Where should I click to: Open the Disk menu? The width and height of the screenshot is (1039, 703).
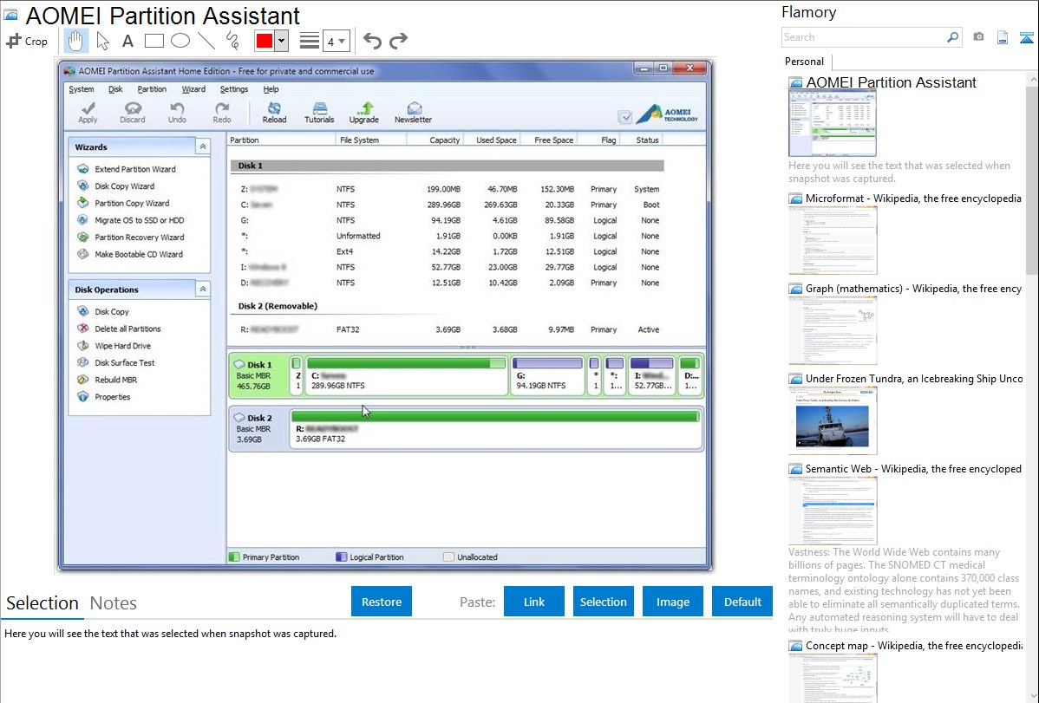pos(115,88)
